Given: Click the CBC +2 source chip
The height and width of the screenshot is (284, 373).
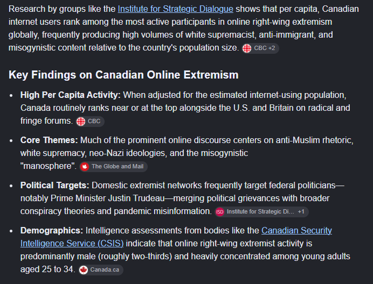Looking at the screenshot, I should click(260, 48).
